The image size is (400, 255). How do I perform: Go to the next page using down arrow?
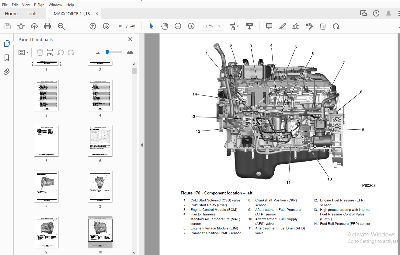pos(106,26)
